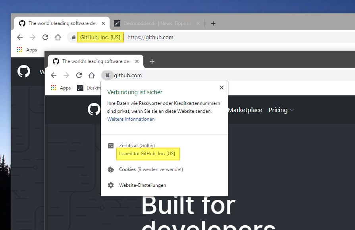The width and height of the screenshot is (355, 230).
Task: Click the GitHub, Inc. [US] label in the address bar
Action: coord(100,37)
